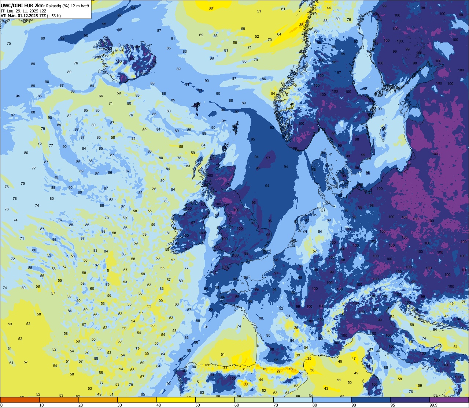Click the init time 'IT: Lau. 29. 11. 2025 12Z'
469x408 pixels.
[24, 11]
